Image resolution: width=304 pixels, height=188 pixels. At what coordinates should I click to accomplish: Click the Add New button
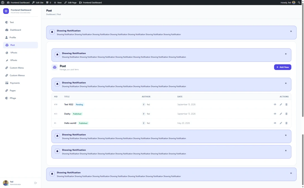tap(283, 67)
